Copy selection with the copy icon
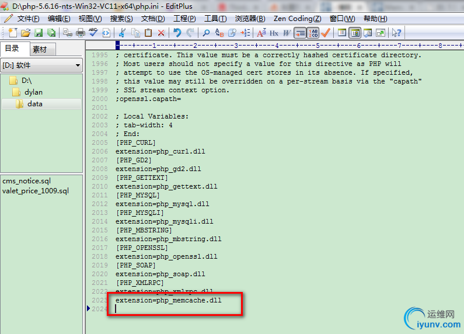The width and height of the screenshot is (464, 334). 135,33
